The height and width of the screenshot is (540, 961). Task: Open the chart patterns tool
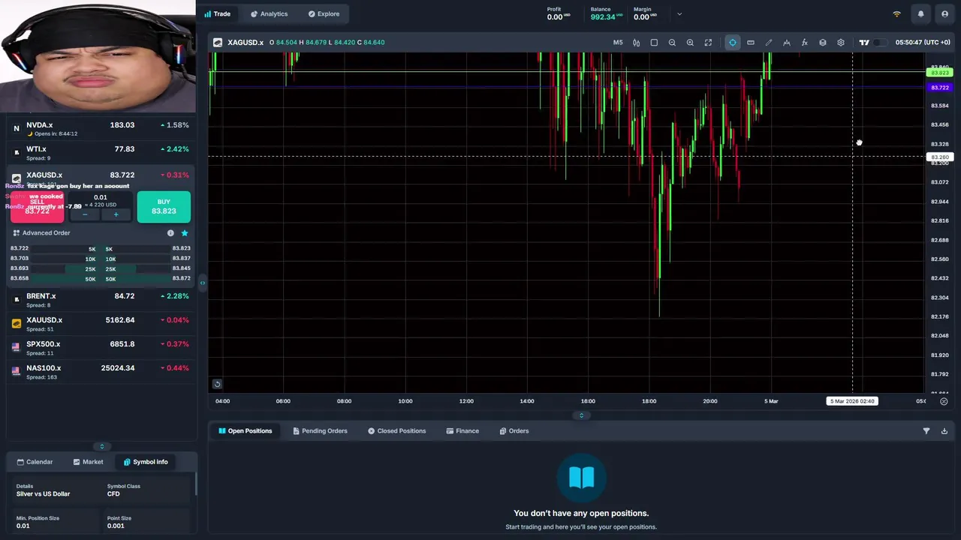pyautogui.click(x=787, y=43)
